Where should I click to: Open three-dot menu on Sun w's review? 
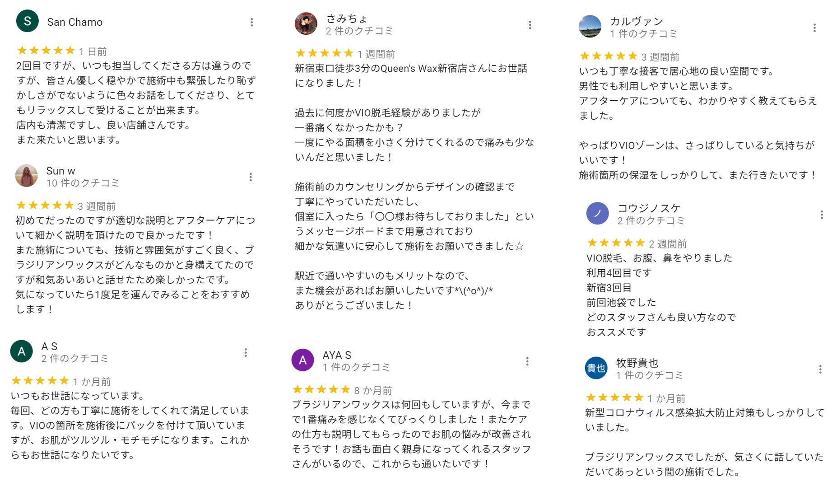251,177
